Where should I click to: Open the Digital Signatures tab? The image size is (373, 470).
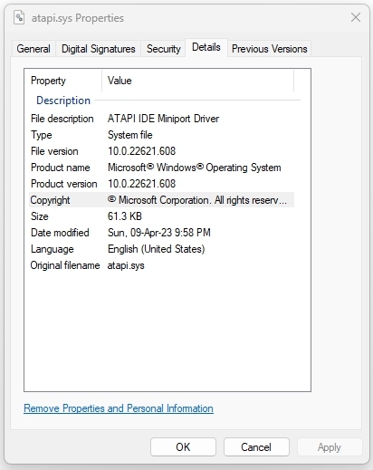[x=99, y=49]
